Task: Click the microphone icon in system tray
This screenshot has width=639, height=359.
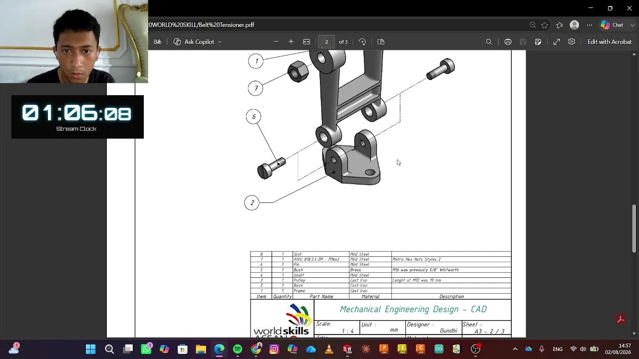Action: point(542,349)
